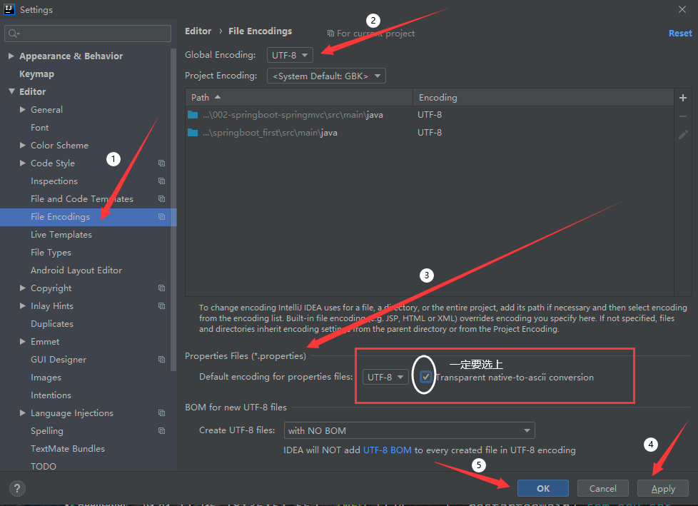
Task: Close the Settings dialog
Action: (682, 9)
